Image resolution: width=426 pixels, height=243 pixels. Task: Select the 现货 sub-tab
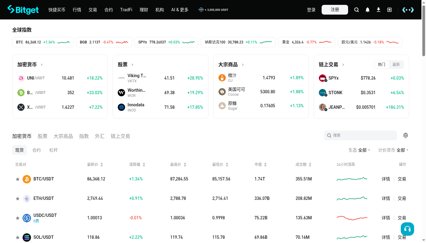[x=19, y=150]
